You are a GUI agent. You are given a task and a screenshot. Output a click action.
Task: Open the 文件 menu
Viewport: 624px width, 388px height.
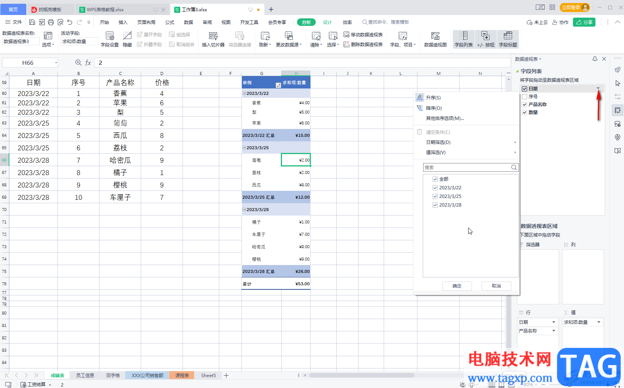pyautogui.click(x=14, y=22)
